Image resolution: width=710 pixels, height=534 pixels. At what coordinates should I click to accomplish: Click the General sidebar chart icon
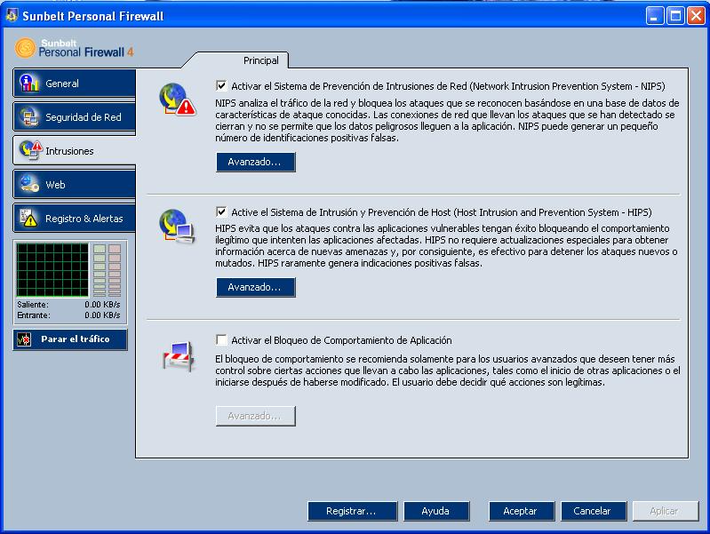[x=29, y=83]
